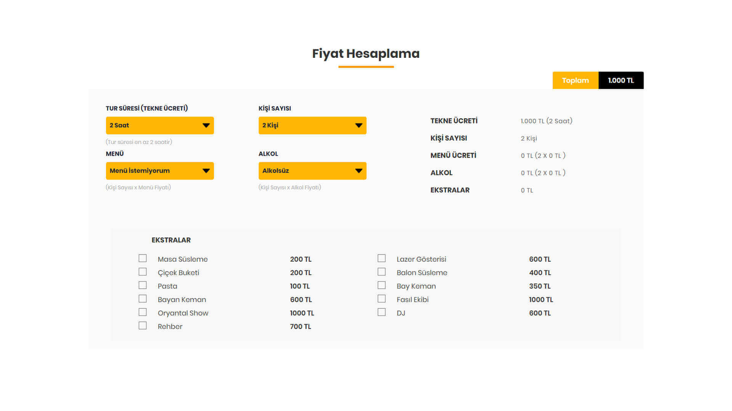This screenshot has height=411, width=732.
Task: Click the 400 TL price for Balon Süsleme
Action: tap(540, 273)
